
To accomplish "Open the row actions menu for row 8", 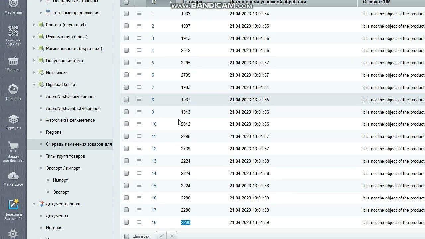I will (139, 99).
